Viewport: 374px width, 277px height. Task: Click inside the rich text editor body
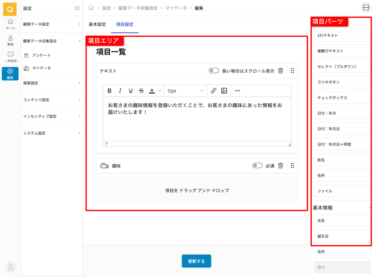[x=197, y=123]
